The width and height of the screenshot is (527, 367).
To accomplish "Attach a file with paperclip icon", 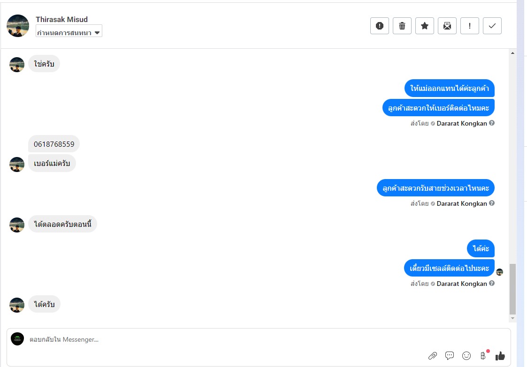I will click(433, 356).
